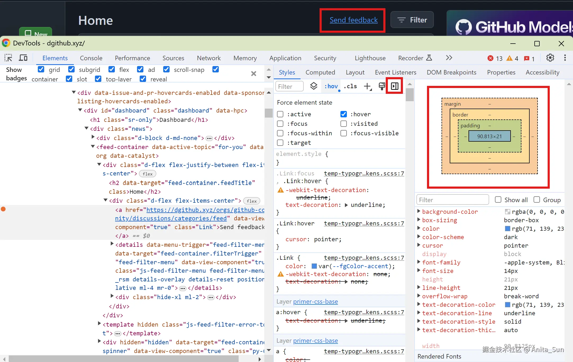573x362 pixels.
Task: Click the CSS layers toggle icon
Action: coord(313,86)
